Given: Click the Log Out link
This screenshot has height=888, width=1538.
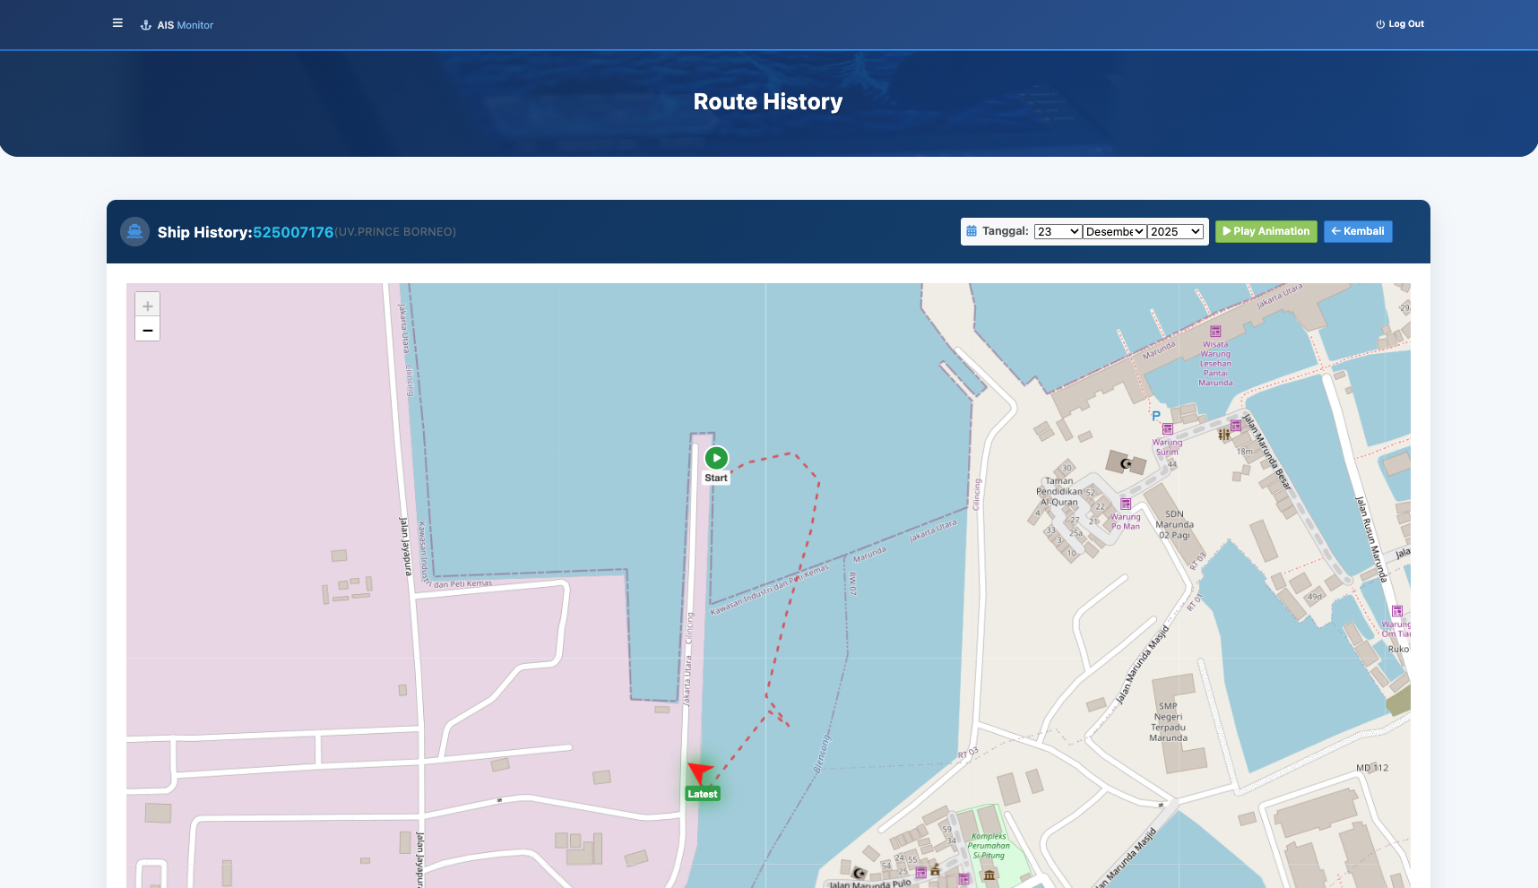Looking at the screenshot, I should coord(1400,24).
